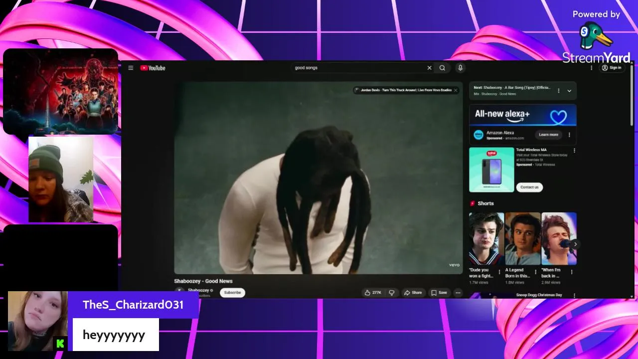Click the 'Shaboozey - Good News' video title

[203, 281]
